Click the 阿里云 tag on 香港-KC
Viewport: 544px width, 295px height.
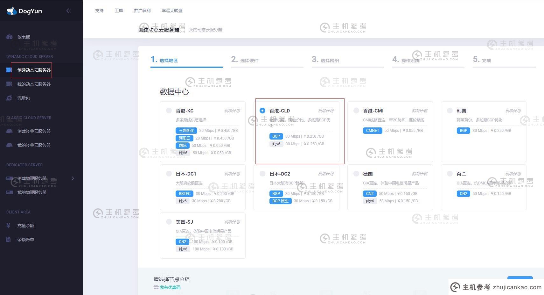[185, 138]
